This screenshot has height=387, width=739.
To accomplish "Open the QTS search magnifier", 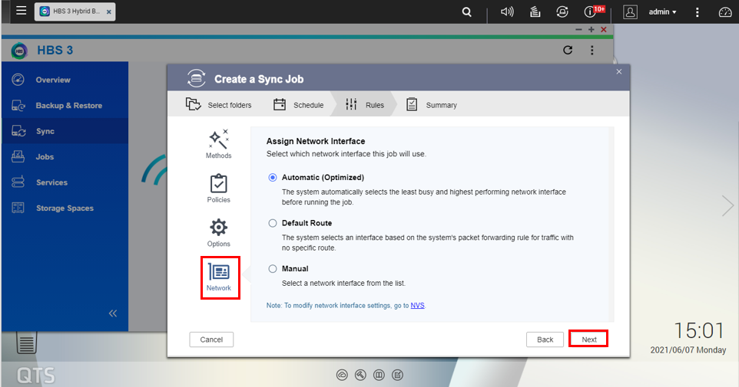I will [x=467, y=12].
